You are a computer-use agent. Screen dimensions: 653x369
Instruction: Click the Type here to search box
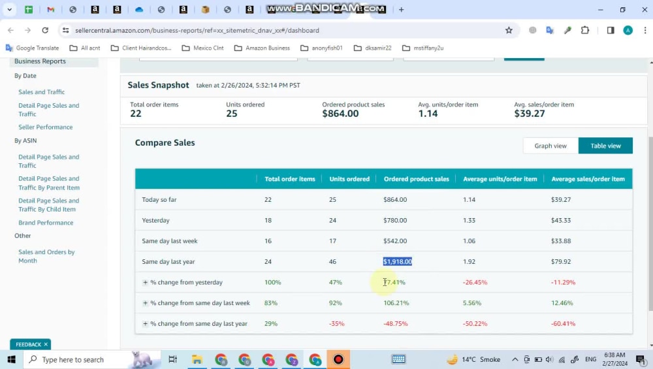point(93,359)
